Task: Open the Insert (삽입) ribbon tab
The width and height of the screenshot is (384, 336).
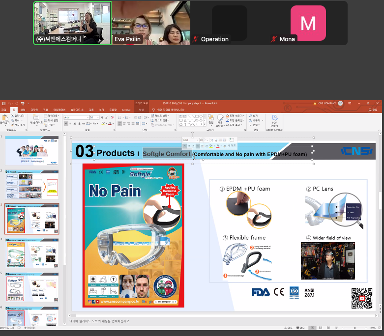Action: click(23, 110)
